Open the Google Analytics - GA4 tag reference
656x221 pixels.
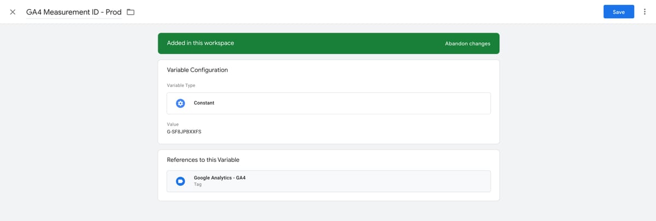point(329,181)
